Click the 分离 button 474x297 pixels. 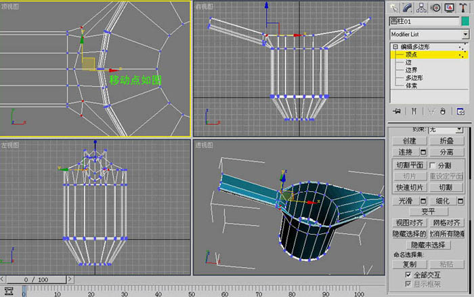tap(446, 152)
